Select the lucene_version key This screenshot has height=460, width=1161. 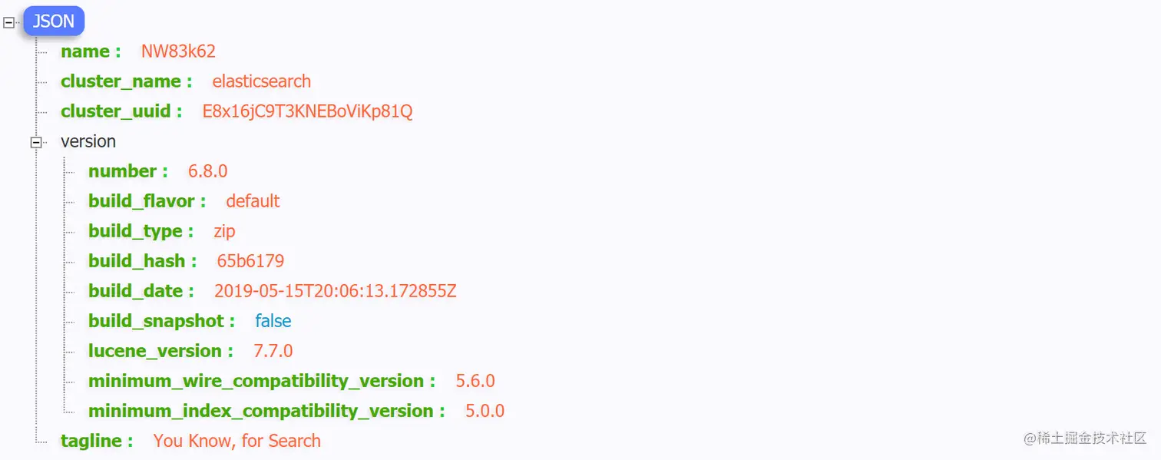pos(160,351)
